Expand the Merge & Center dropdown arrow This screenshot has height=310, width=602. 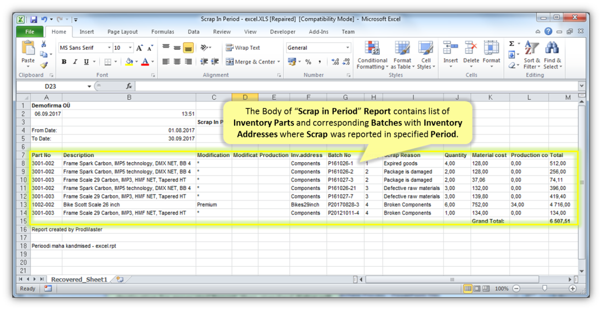click(279, 62)
